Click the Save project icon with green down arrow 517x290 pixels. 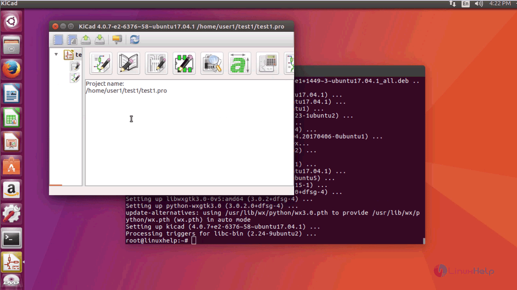coord(100,39)
